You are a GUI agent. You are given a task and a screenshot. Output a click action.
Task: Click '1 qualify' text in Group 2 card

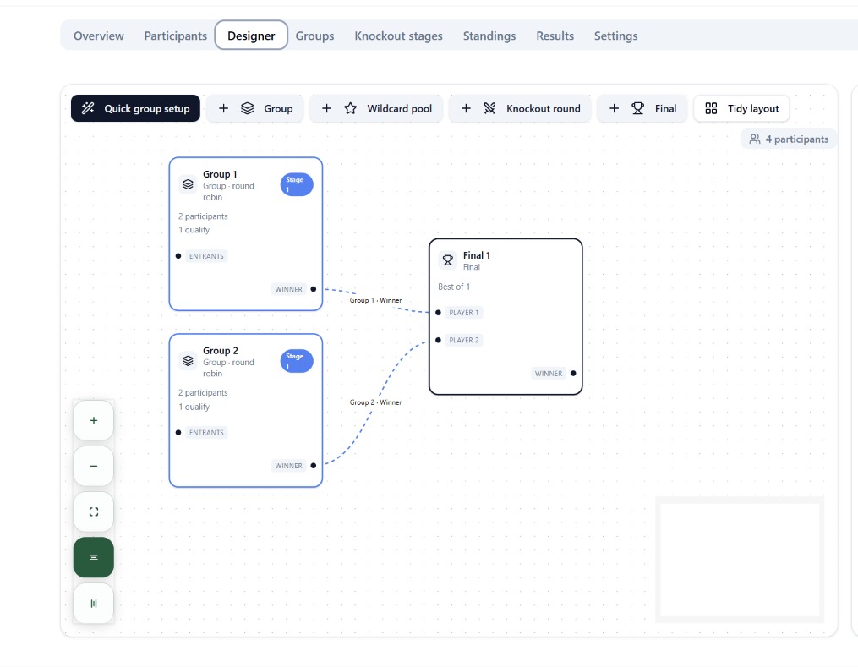point(194,407)
